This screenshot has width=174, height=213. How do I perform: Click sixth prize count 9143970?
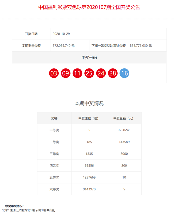[x=89, y=189]
